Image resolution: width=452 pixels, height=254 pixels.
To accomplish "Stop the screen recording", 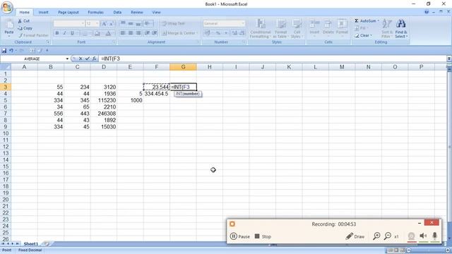I will click(263, 236).
